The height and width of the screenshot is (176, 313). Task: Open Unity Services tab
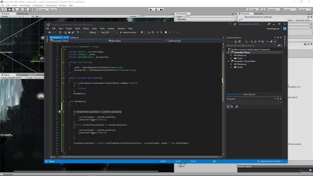259,14
